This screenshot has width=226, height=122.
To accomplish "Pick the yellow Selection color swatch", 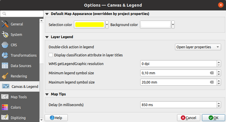I will pyautogui.click(x=89, y=25).
